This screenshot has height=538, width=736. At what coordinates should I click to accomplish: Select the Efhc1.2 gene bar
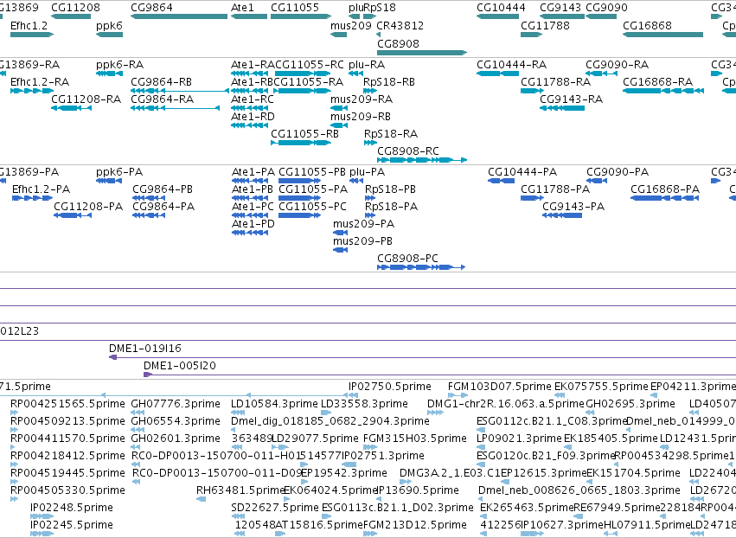coord(32,35)
